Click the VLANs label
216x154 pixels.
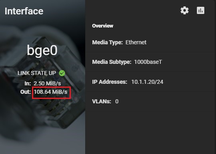102,101
